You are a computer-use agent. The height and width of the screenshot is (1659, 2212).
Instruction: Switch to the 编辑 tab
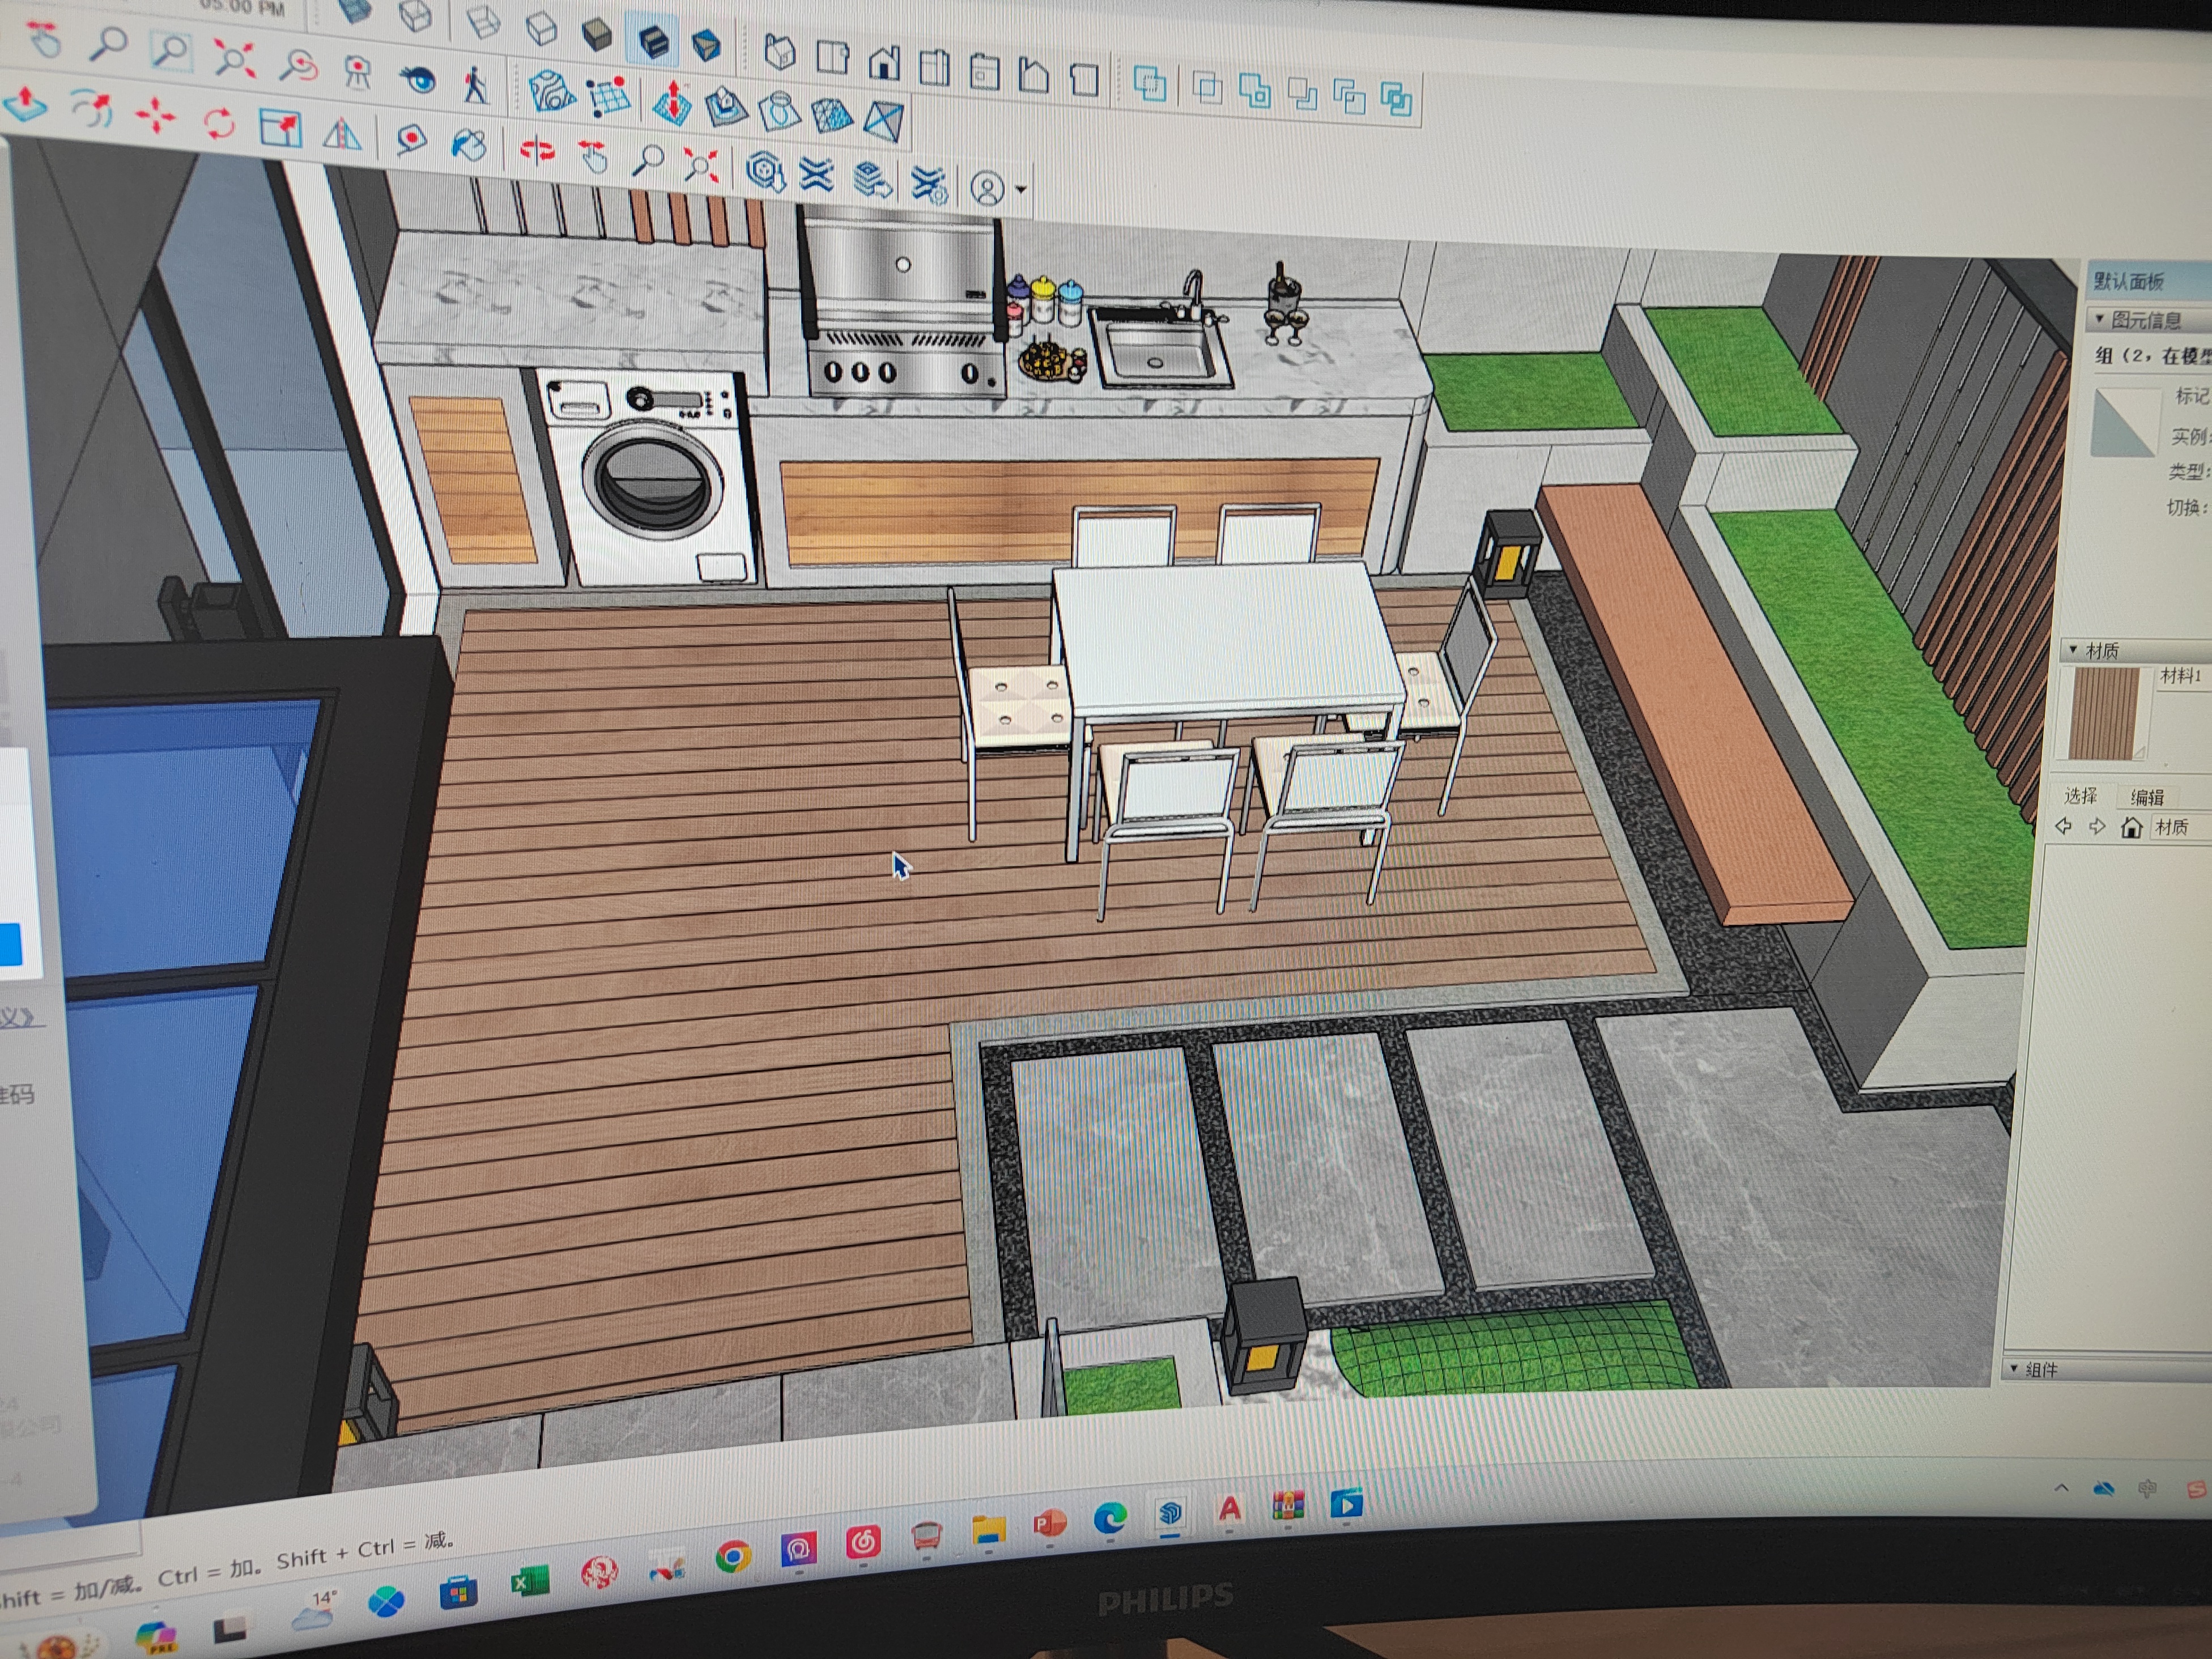pos(2147,797)
